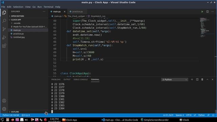Switch to the Problems panel tab

tap(56, 80)
